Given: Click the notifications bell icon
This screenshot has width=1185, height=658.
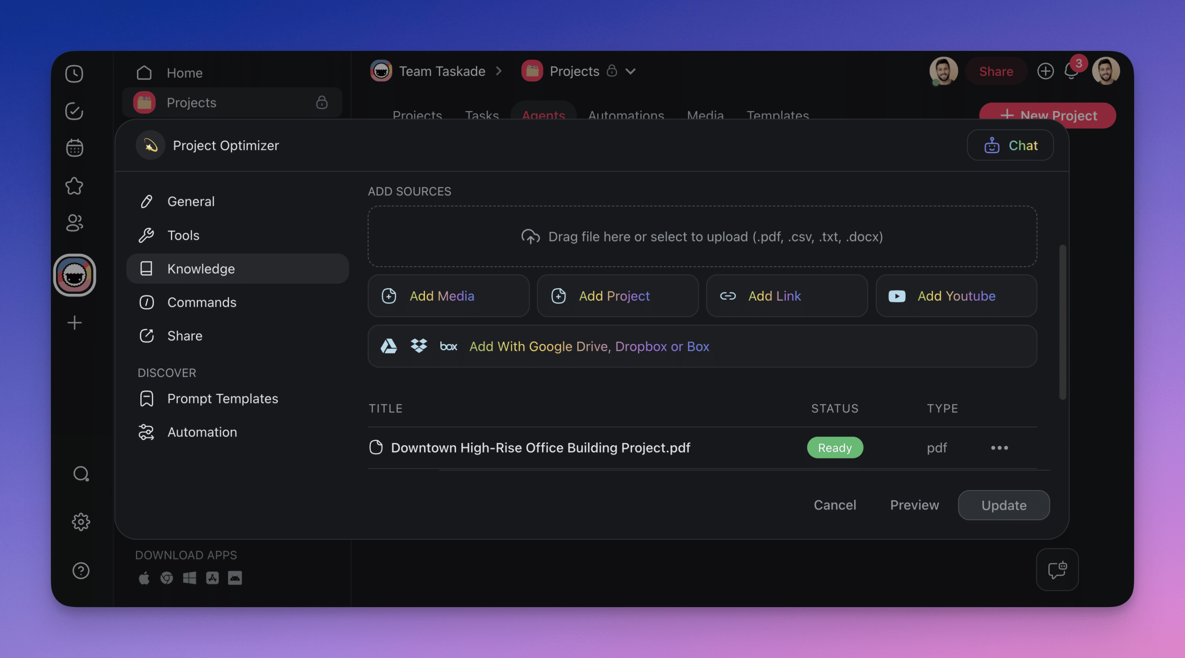Looking at the screenshot, I should [x=1071, y=71].
